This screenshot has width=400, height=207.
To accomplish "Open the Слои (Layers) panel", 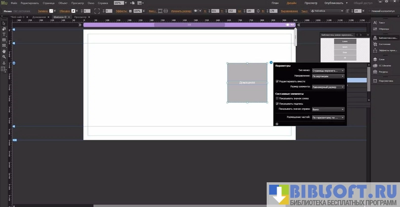I will (x=380, y=58).
